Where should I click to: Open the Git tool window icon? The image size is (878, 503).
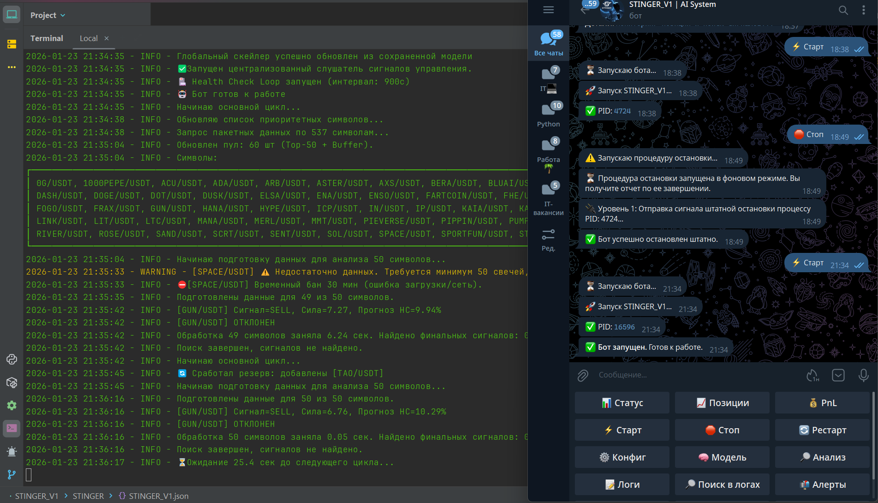point(12,474)
